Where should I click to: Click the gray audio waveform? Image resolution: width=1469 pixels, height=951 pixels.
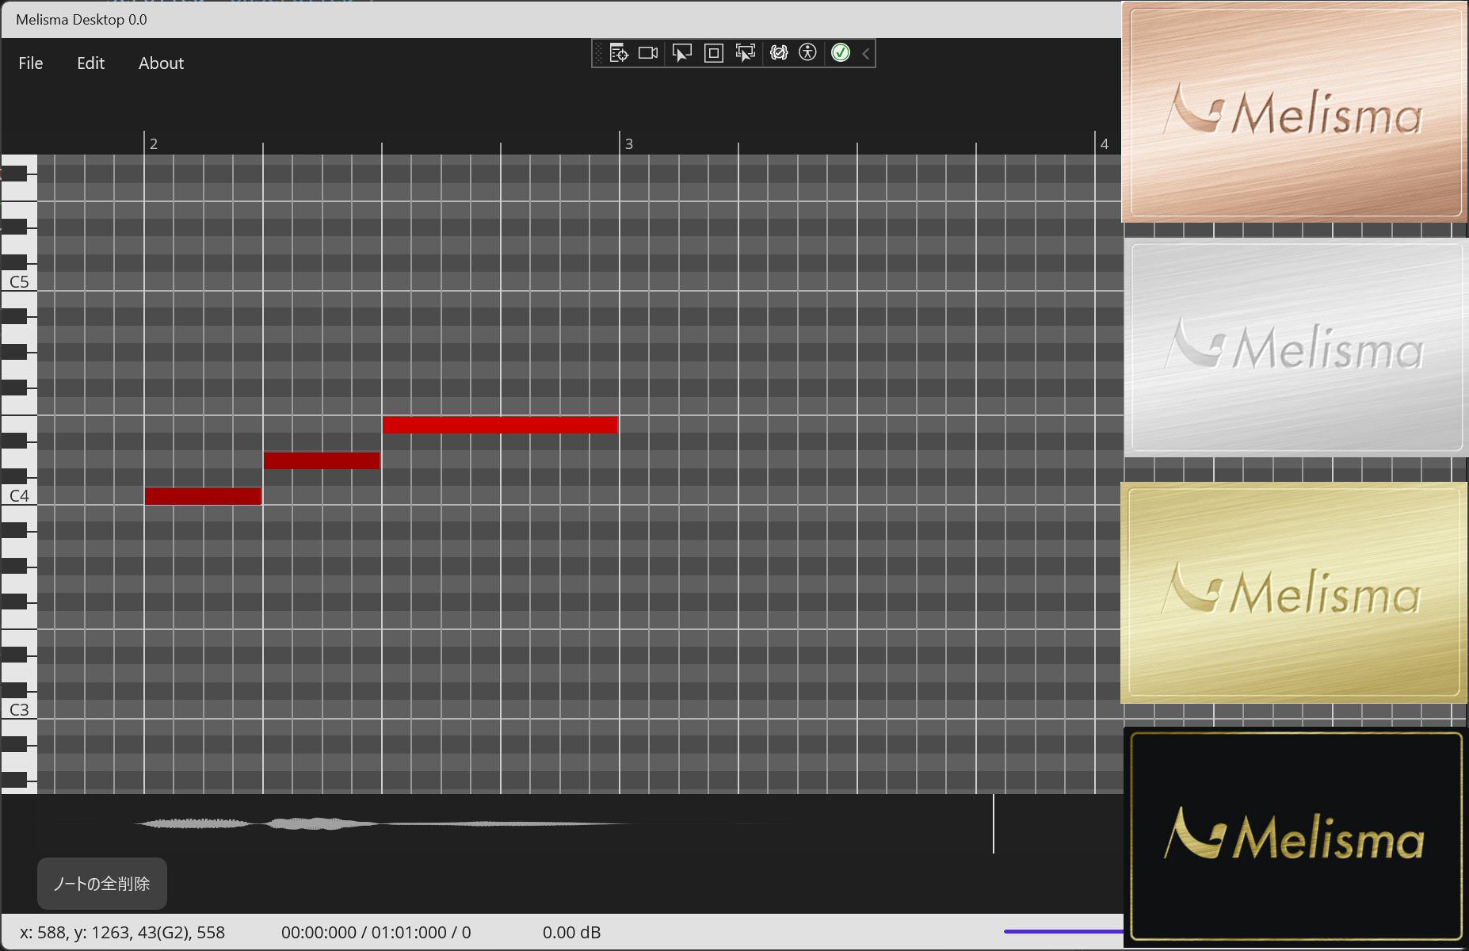coord(380,824)
